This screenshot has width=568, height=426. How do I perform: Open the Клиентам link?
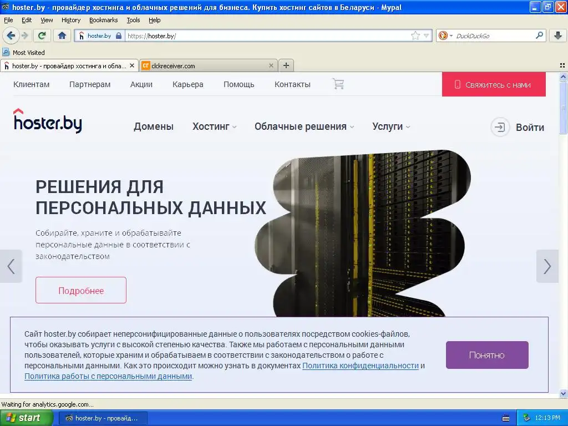tap(32, 84)
